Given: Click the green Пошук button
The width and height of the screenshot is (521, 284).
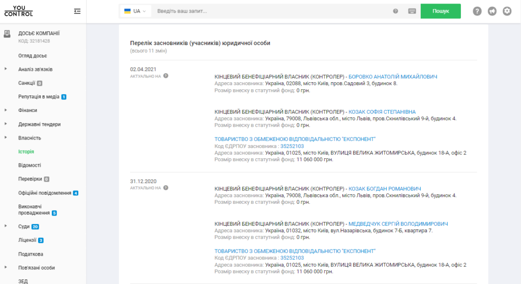Looking at the screenshot, I should point(441,11).
